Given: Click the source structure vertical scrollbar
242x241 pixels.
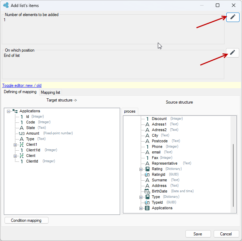Looking at the screenshot, I should [233, 175].
